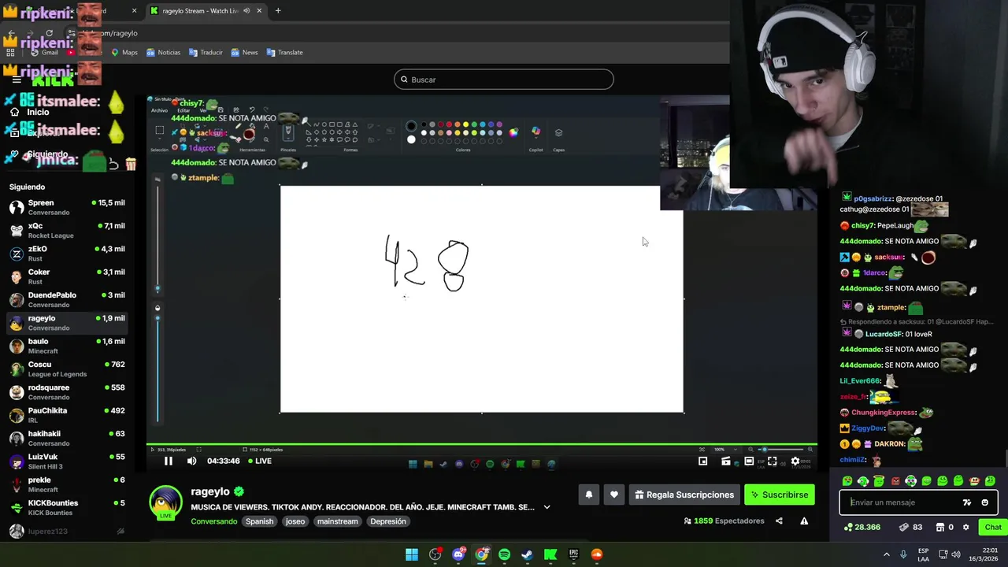
Task: Open Coscu channel in sidebar
Action: click(67, 369)
